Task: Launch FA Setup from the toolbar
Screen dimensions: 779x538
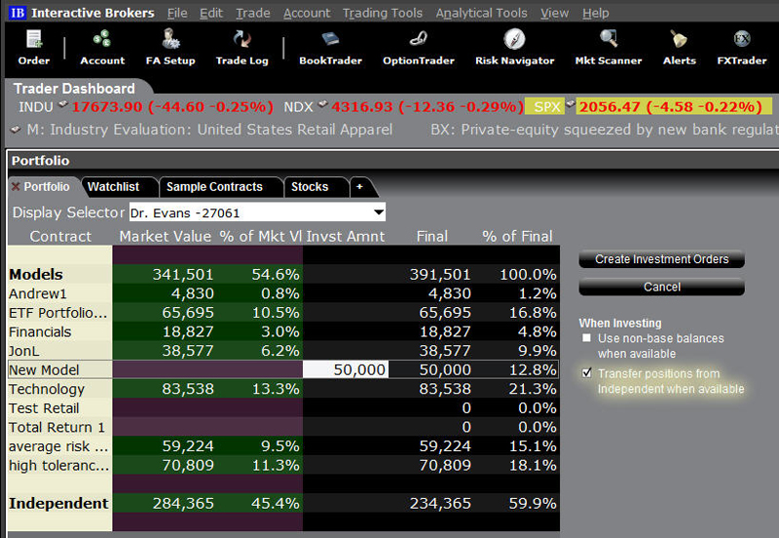Action: tap(170, 48)
